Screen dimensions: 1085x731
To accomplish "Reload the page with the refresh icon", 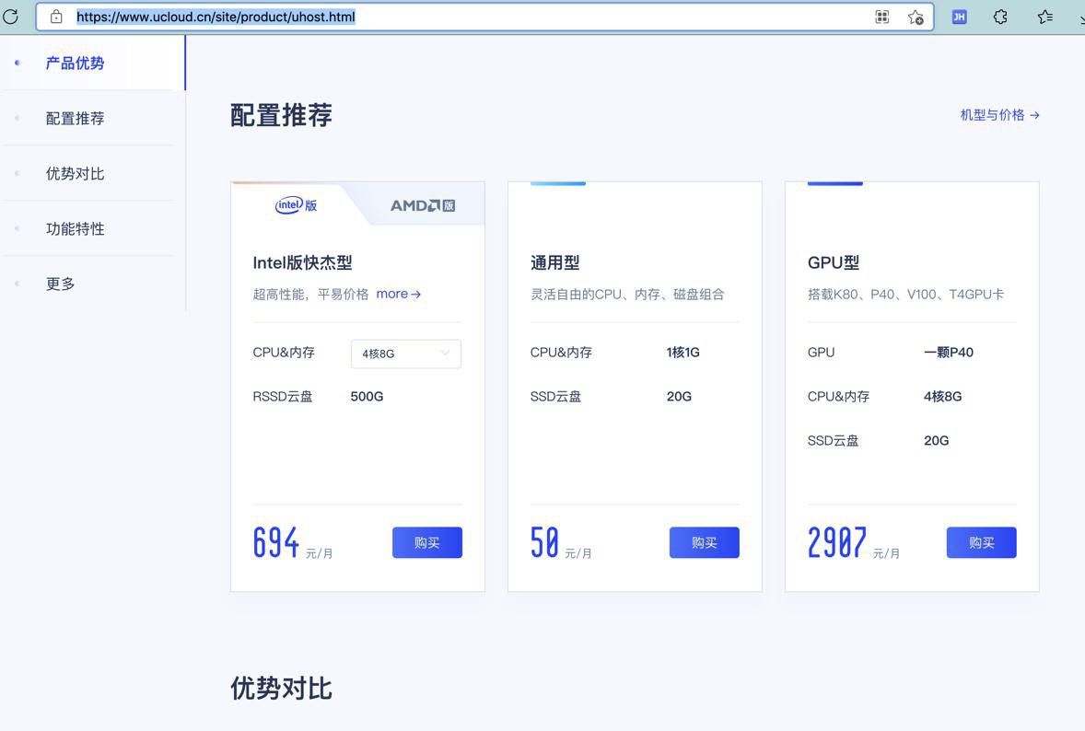I will point(10,17).
